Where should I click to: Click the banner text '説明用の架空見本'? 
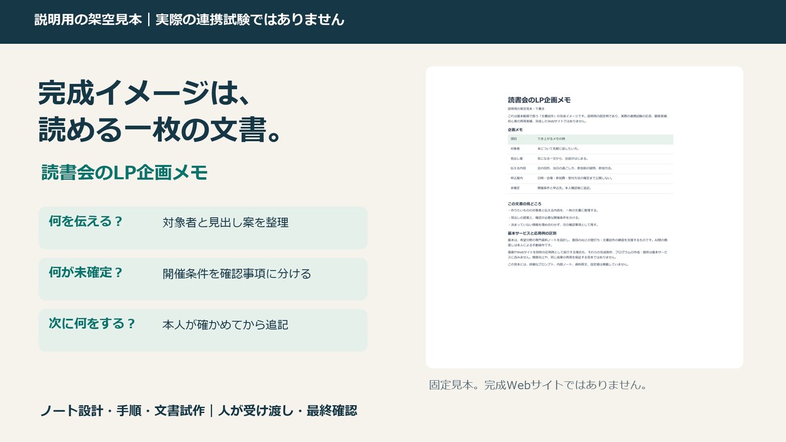(x=88, y=19)
